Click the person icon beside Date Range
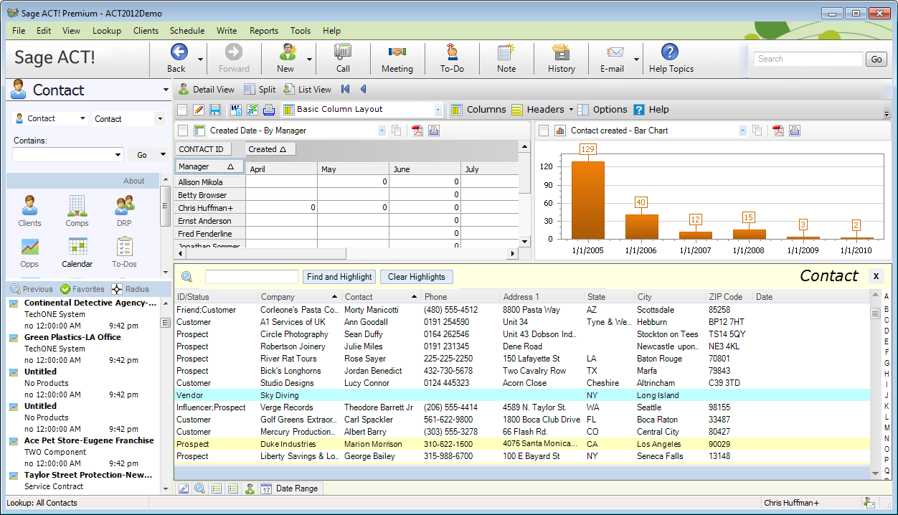Screen dimensions: 898x515 click(x=250, y=488)
